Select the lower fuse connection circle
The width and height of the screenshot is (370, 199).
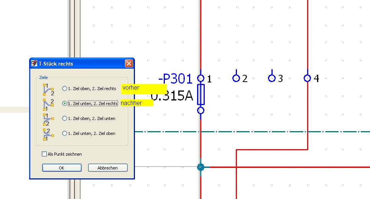[x=201, y=110]
